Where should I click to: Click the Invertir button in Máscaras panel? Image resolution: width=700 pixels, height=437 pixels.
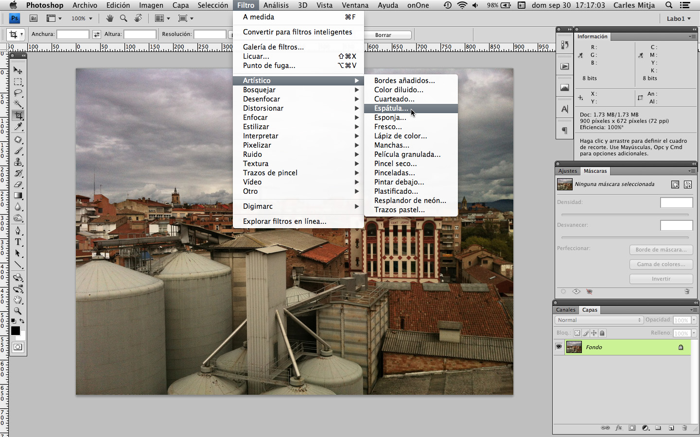point(661,279)
